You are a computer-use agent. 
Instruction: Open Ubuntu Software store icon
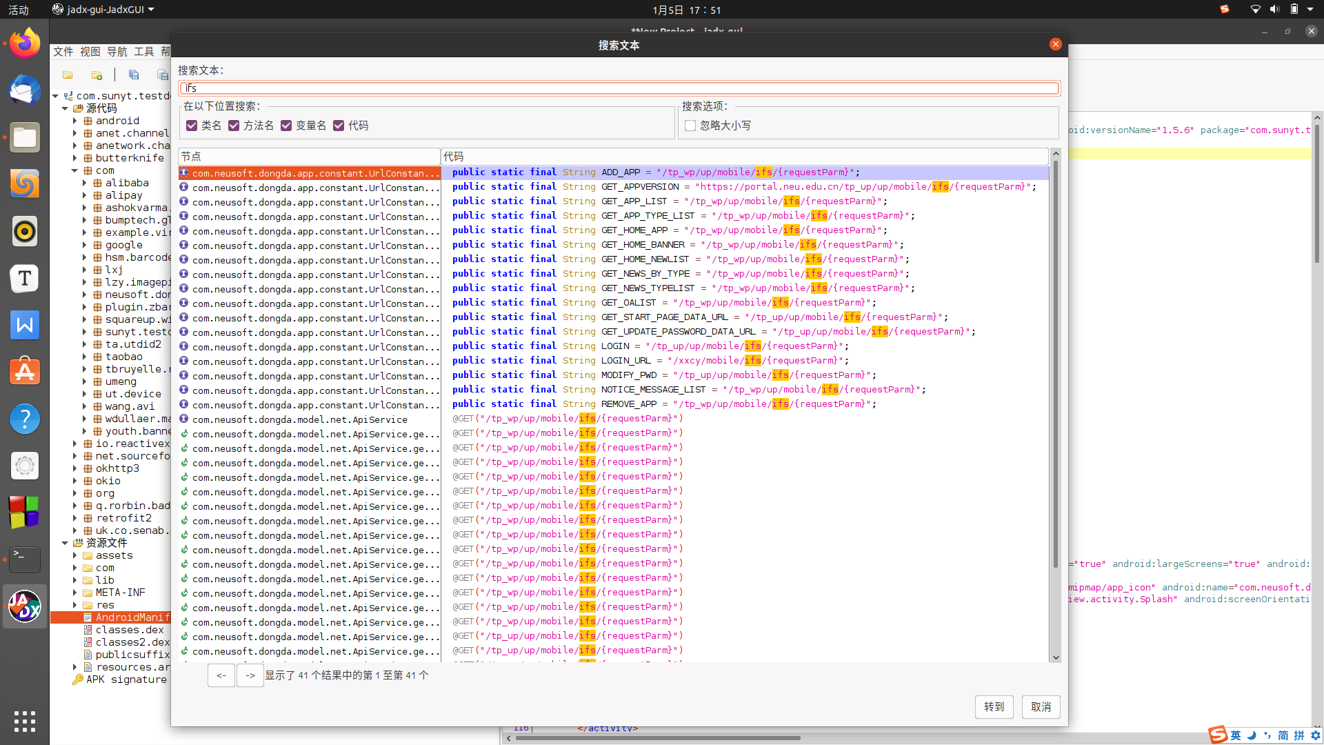tap(25, 372)
